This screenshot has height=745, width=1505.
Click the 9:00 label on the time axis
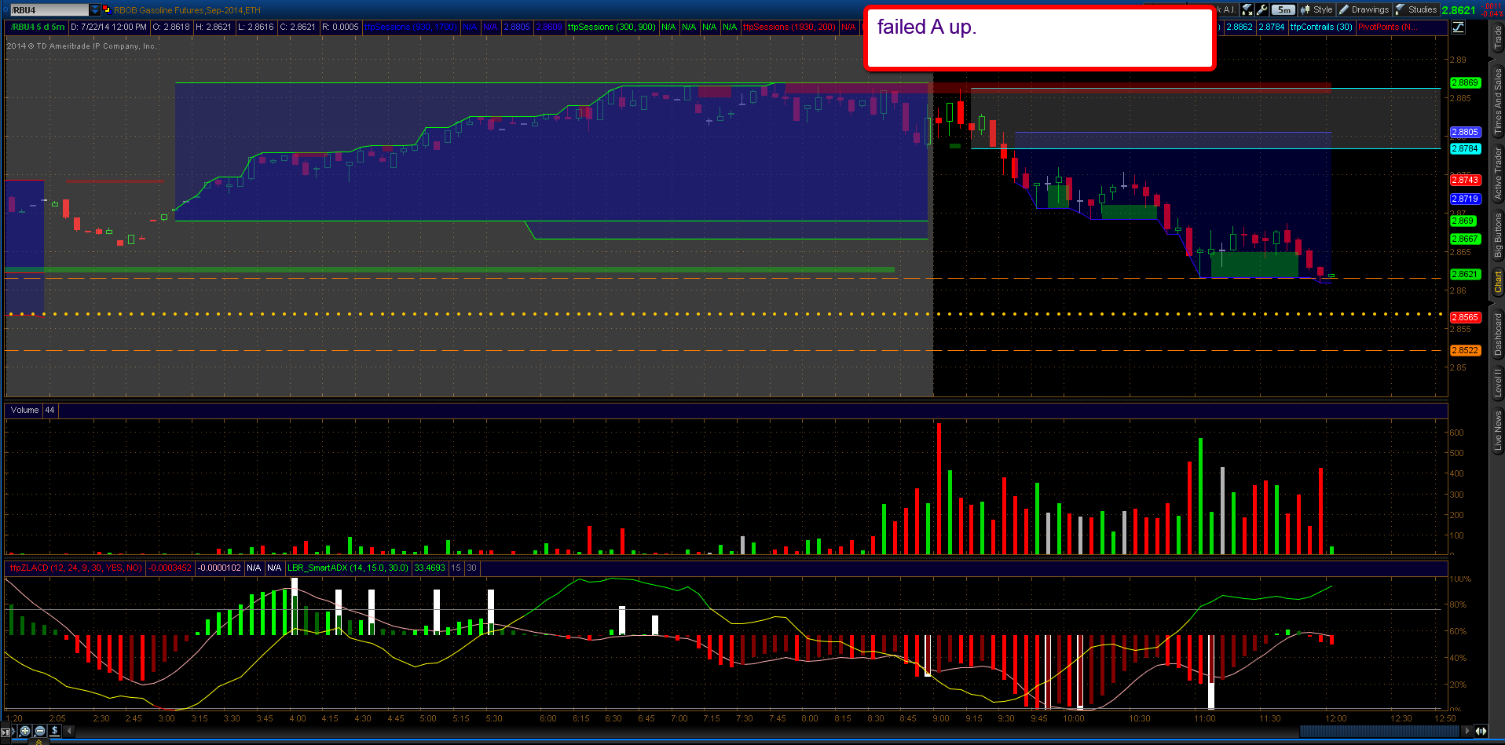(941, 718)
